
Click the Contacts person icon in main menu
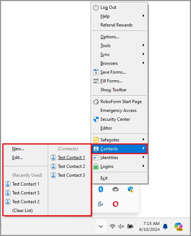point(96,149)
